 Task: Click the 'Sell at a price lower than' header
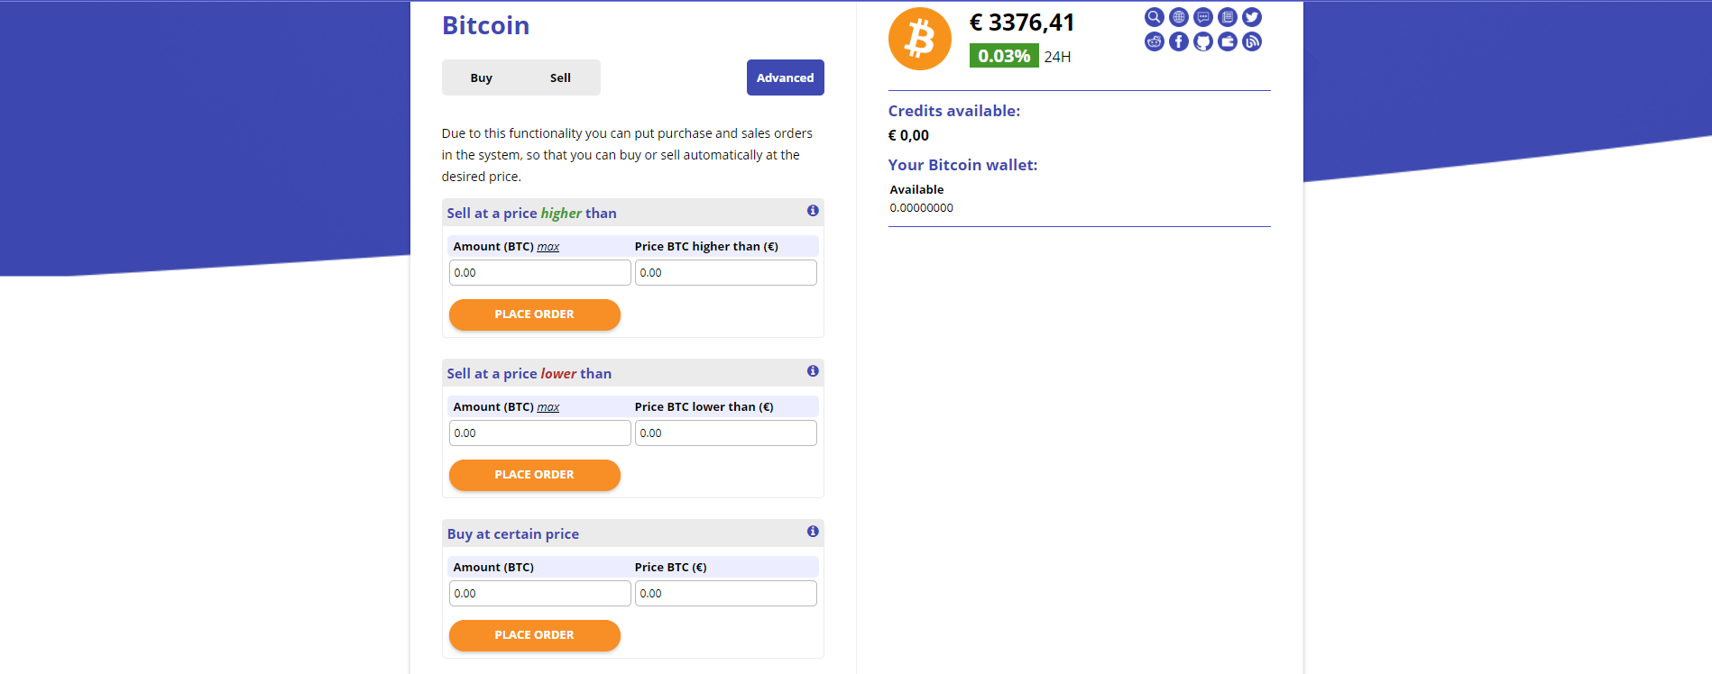pos(529,374)
